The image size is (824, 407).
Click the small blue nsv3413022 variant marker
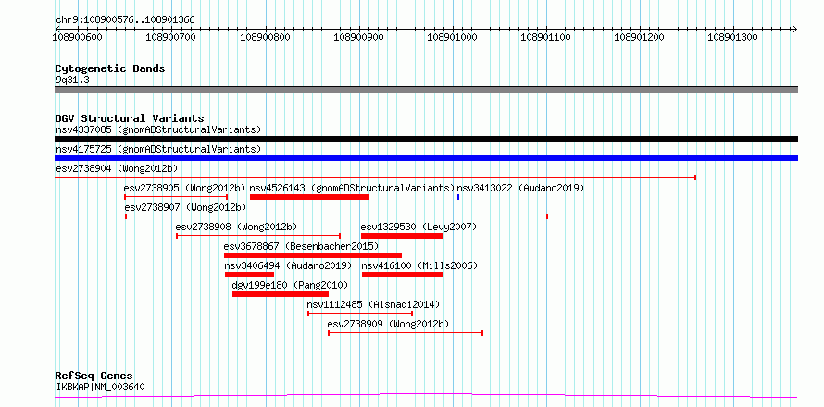[458, 197]
